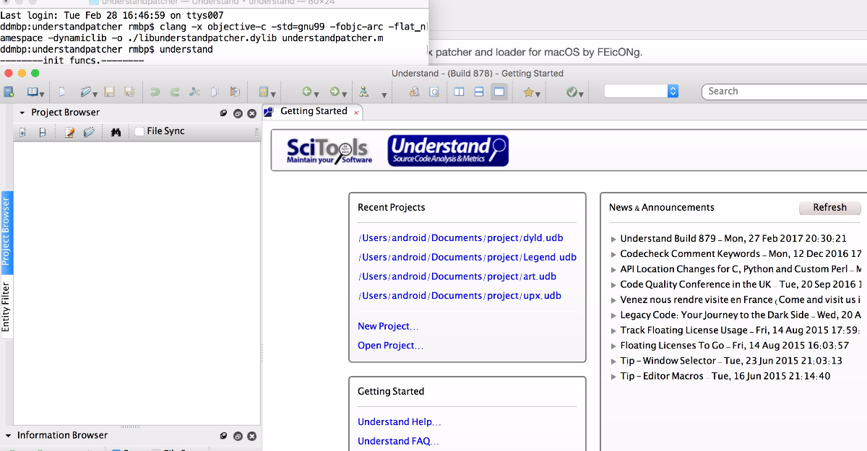Split the editor horizontally icon
Viewport: 867px width, 451px height.
click(479, 92)
